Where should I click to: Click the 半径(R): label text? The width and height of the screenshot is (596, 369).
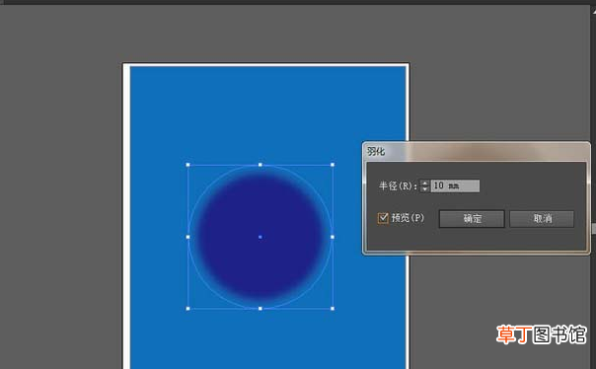[398, 185]
